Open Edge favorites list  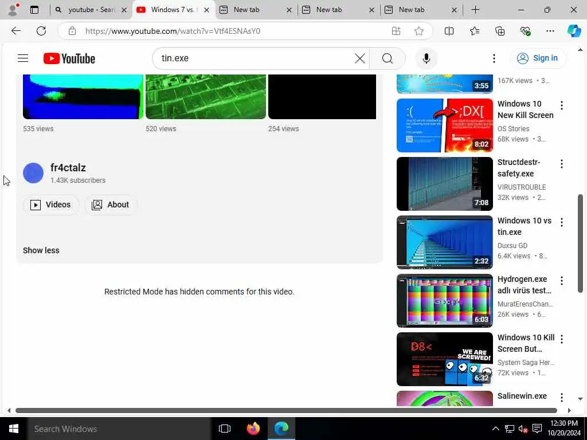click(x=474, y=31)
